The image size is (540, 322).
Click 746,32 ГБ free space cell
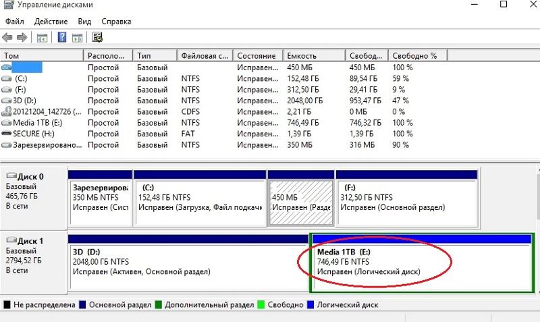365,123
